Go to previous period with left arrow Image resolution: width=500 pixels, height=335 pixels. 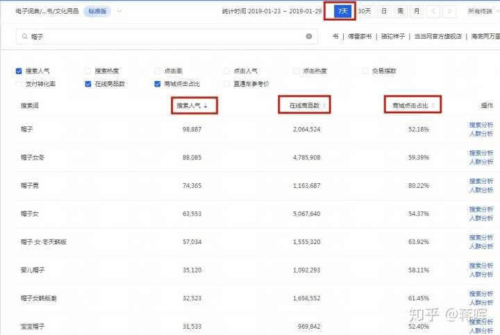click(434, 11)
